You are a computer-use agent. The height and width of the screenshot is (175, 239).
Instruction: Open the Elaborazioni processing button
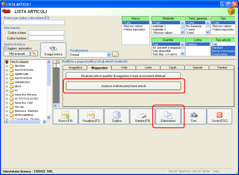click(168, 116)
